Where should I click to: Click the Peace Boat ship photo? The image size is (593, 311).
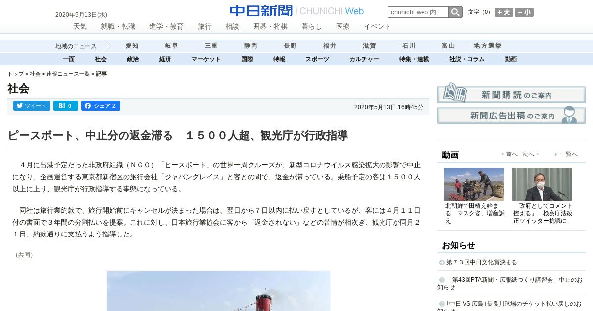(x=219, y=291)
